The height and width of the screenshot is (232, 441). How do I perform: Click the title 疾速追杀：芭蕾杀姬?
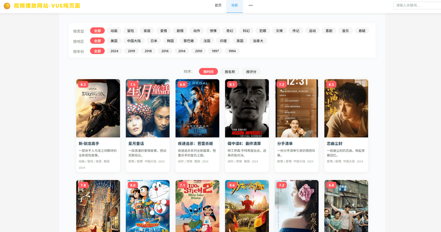[195, 144]
